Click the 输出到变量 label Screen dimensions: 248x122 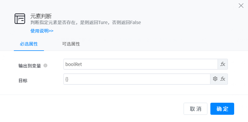[29, 66]
